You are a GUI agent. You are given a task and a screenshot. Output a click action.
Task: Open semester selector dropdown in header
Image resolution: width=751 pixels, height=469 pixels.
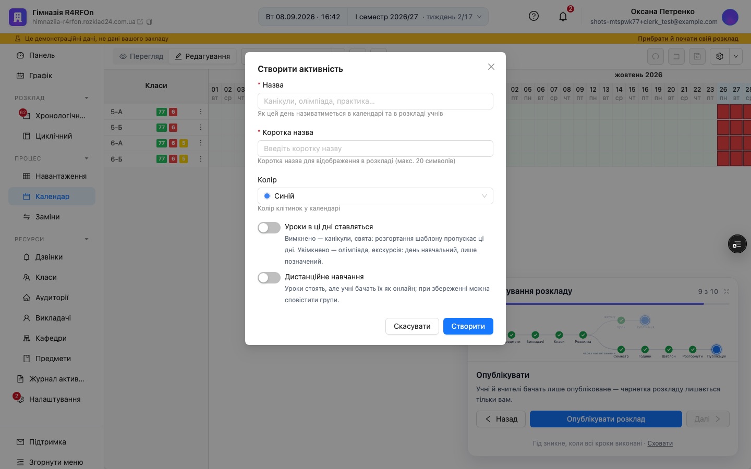click(x=418, y=17)
